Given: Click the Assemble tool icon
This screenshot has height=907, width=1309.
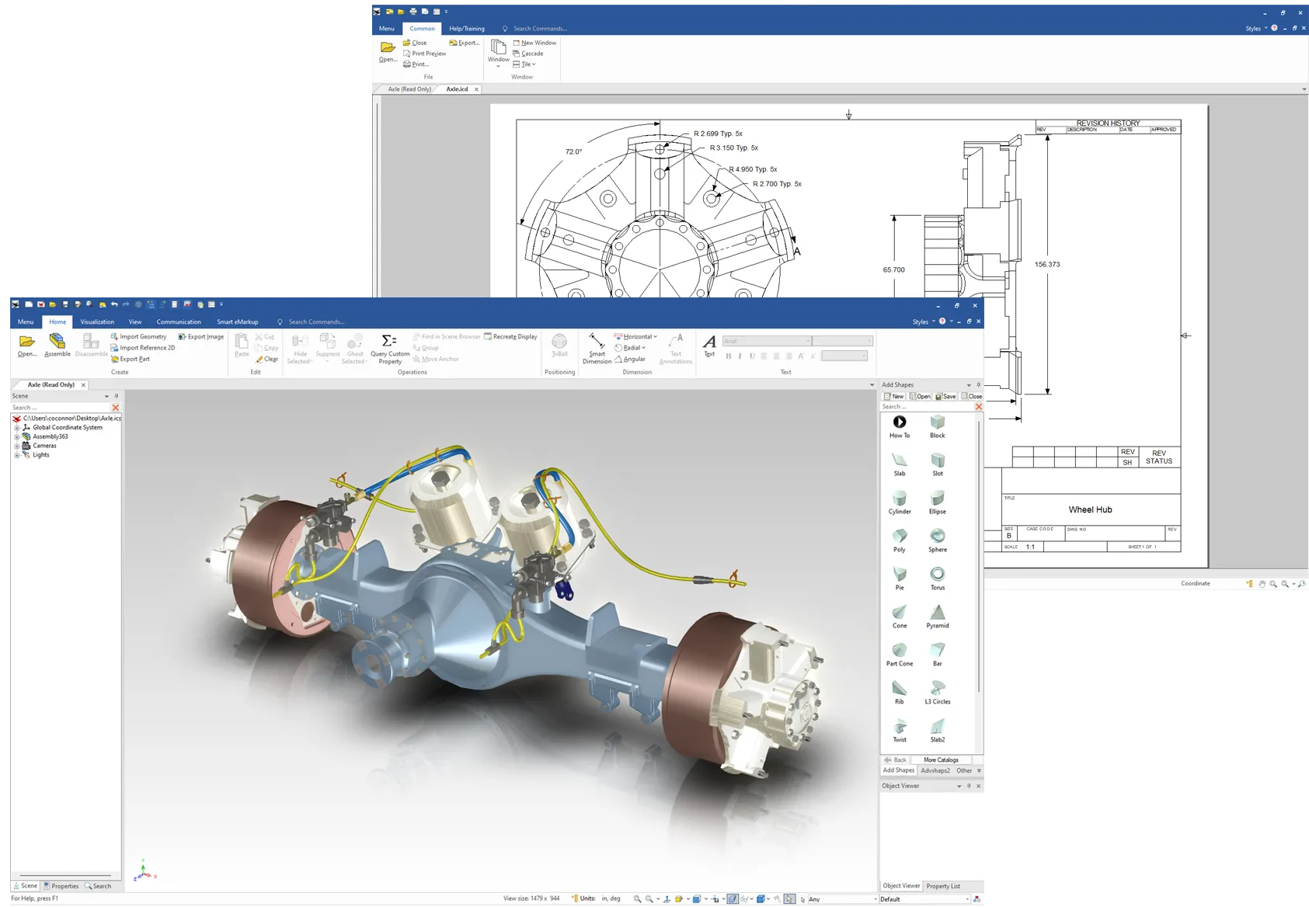Looking at the screenshot, I should [x=57, y=342].
